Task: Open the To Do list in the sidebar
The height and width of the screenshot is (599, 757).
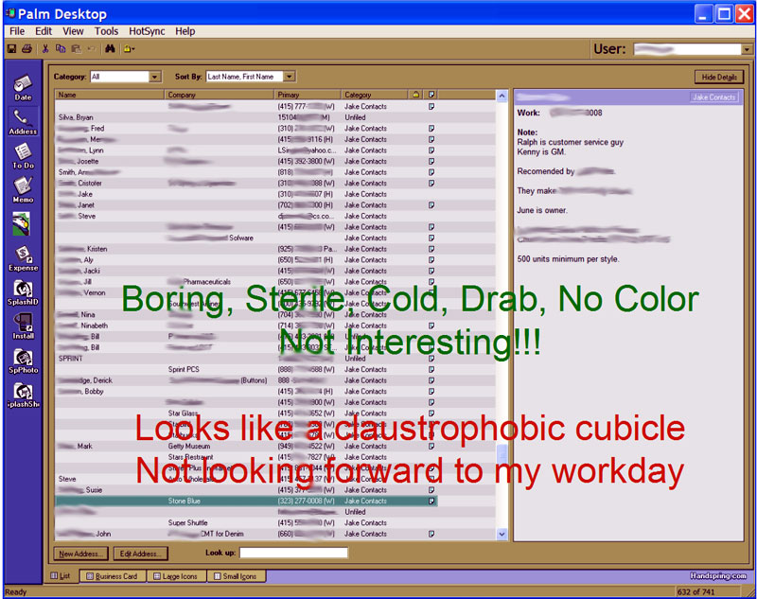Action: click(x=23, y=156)
